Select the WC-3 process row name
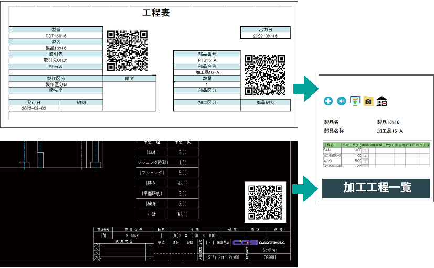 [327, 161]
